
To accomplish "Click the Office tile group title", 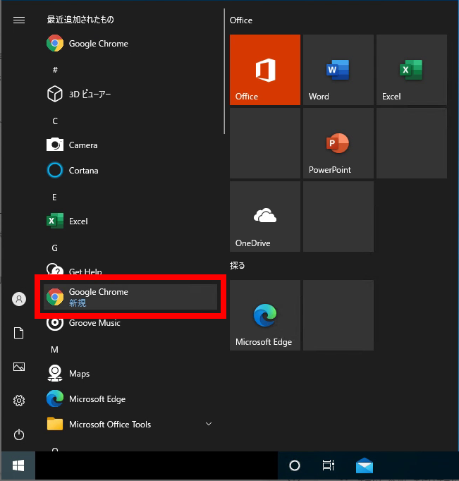I will (241, 20).
